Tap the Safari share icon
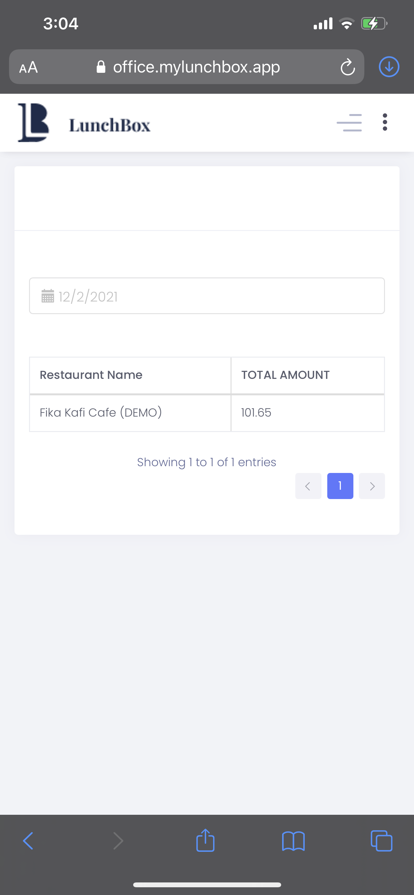The image size is (414, 895). 205,841
